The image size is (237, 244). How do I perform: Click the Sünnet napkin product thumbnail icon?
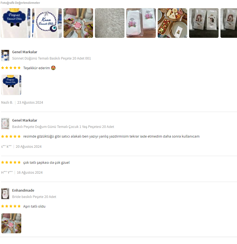point(5,55)
